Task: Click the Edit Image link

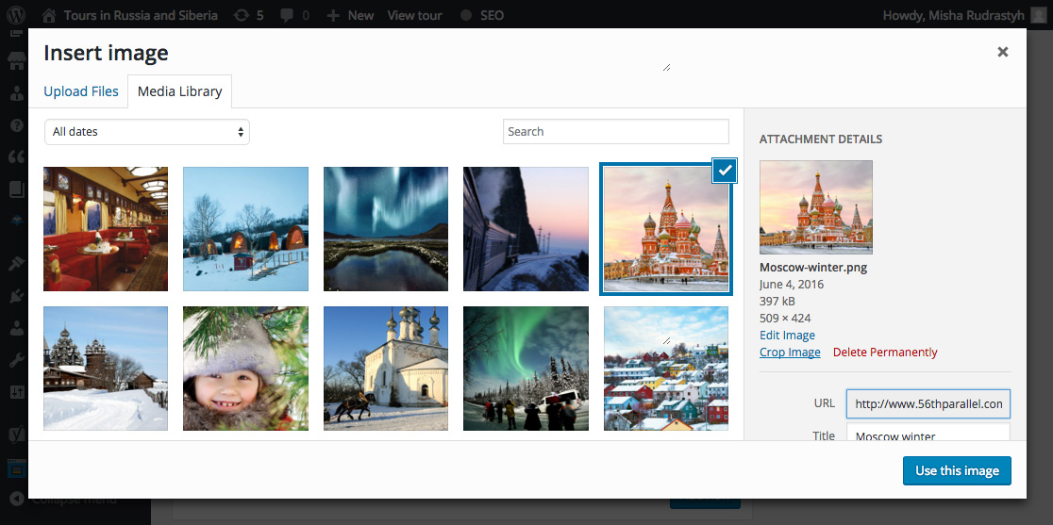Action: tap(787, 336)
